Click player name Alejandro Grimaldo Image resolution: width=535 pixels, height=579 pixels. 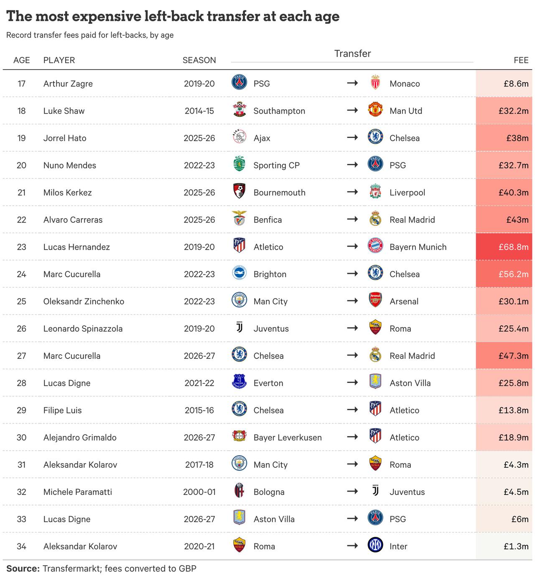point(80,437)
